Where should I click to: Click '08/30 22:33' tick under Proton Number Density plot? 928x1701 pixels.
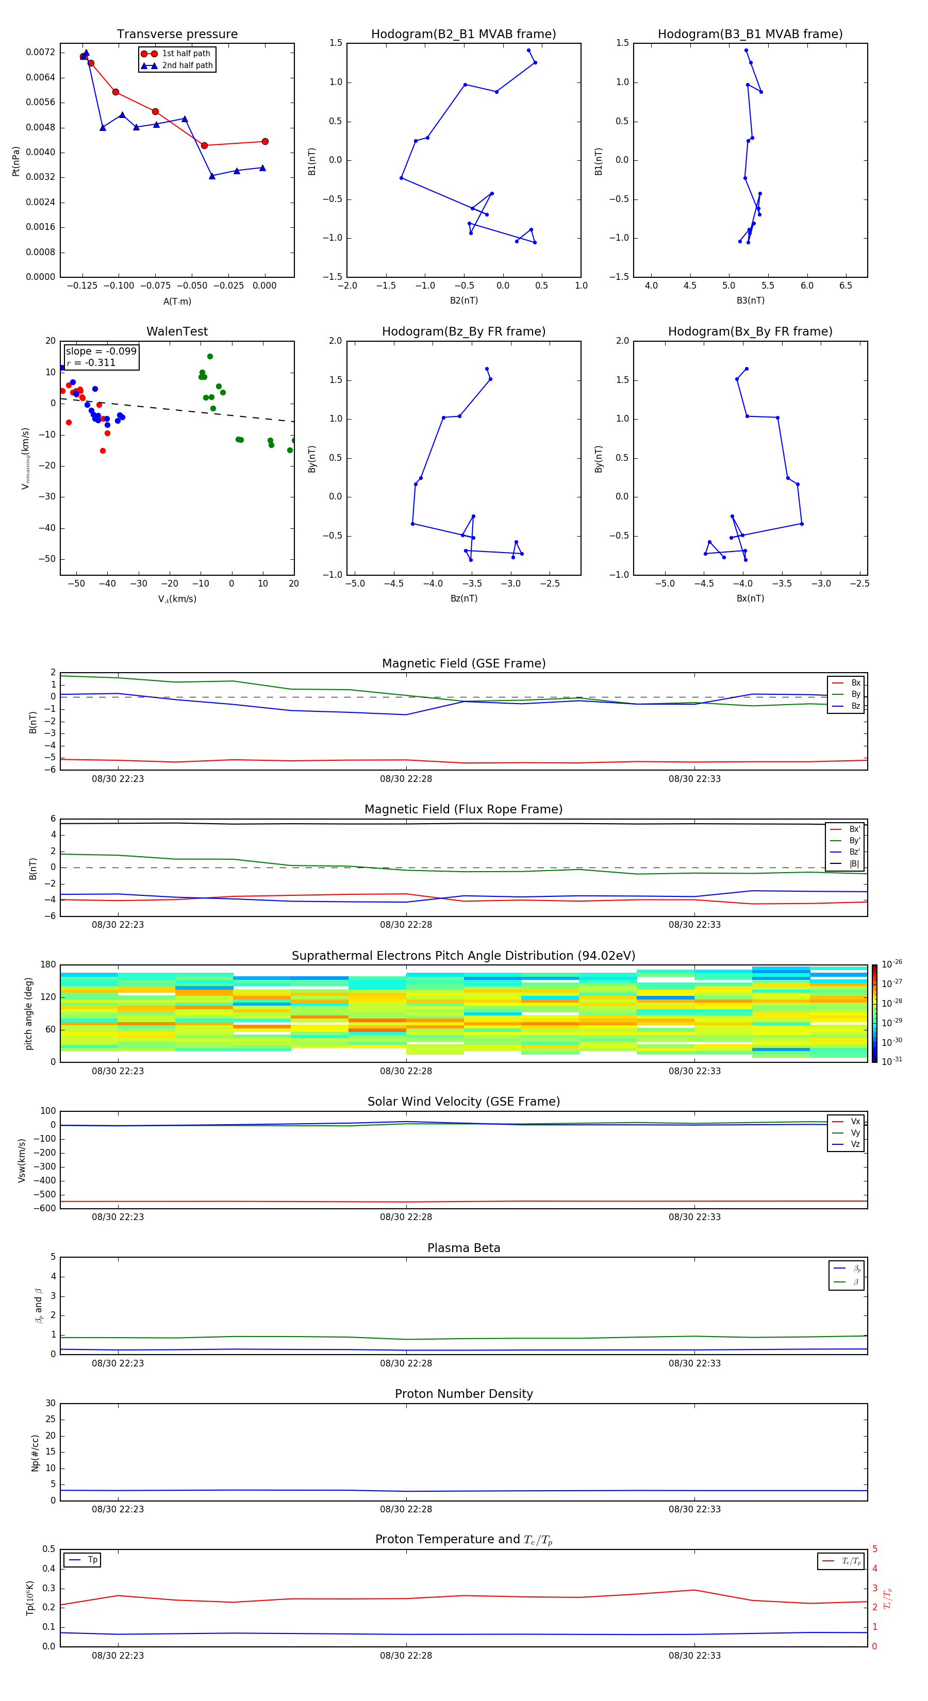click(x=694, y=1509)
